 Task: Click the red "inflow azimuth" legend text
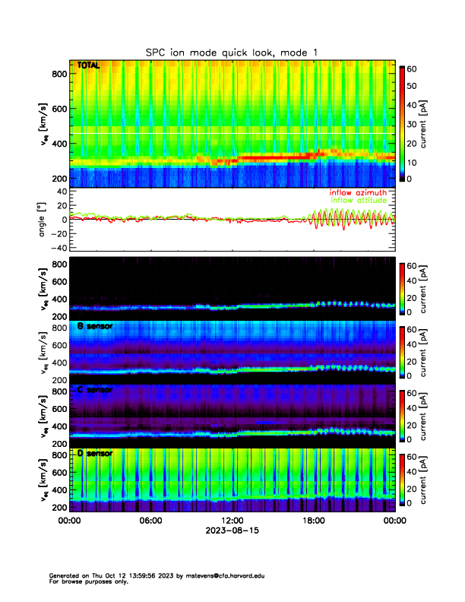[x=359, y=192]
